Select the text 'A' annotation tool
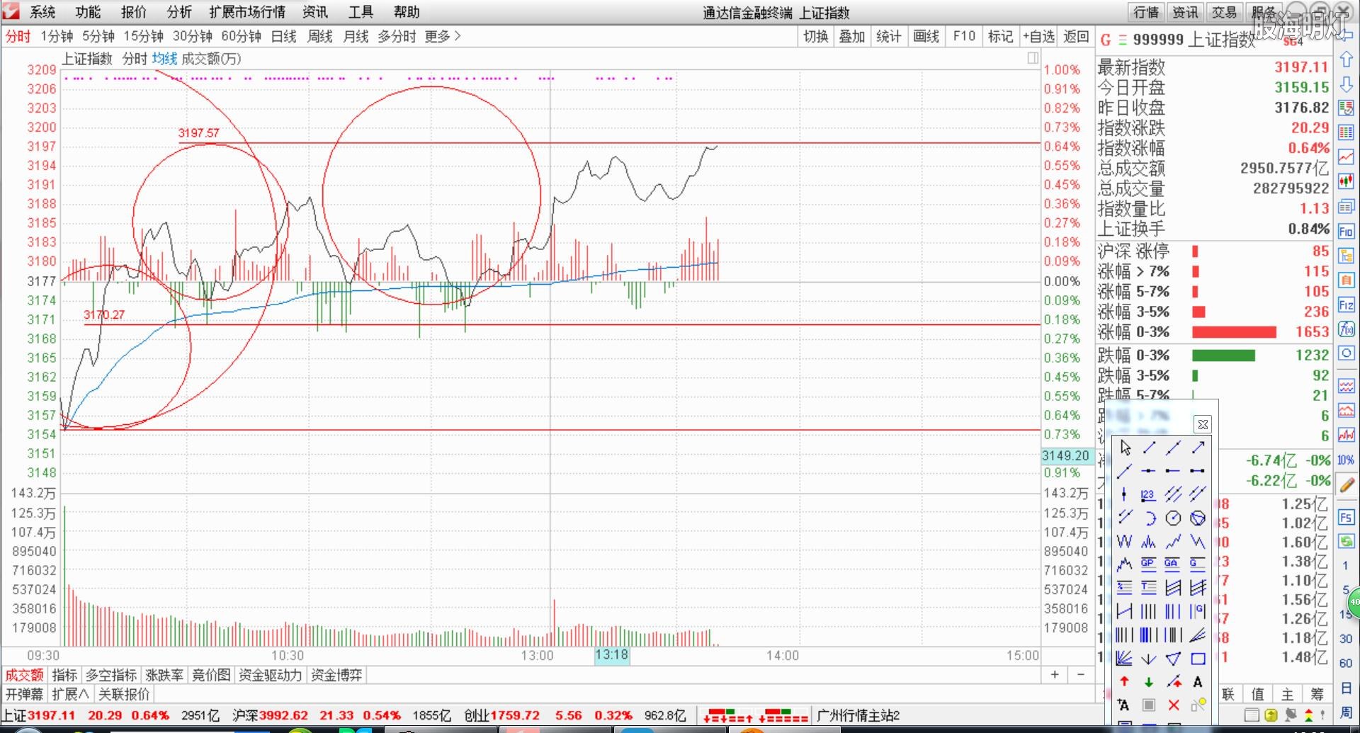Viewport: 1360px width, 733px height. coord(1198,682)
